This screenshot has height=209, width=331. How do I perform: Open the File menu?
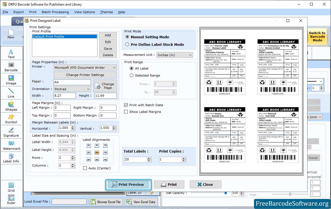5,12
